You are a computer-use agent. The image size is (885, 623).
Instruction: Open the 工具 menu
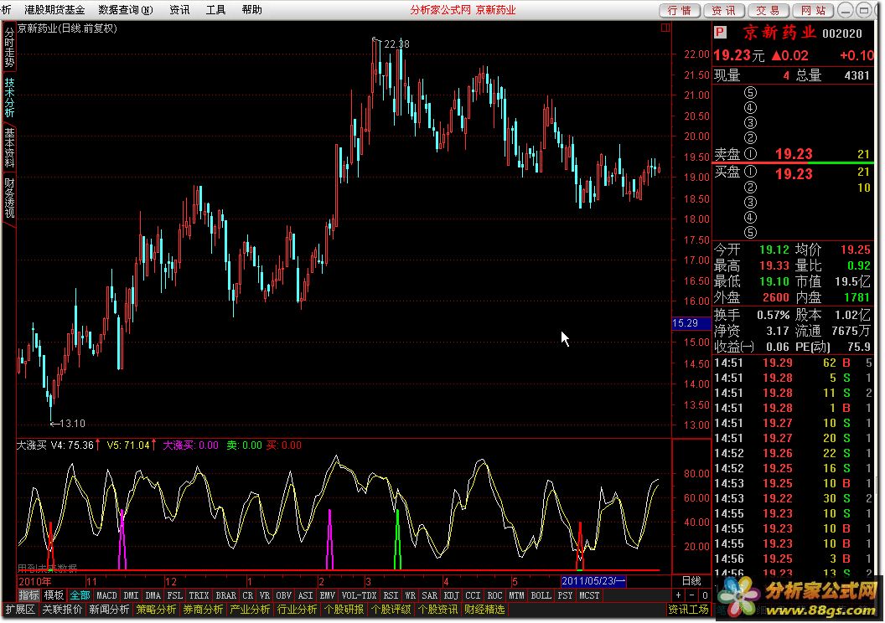tap(215, 10)
